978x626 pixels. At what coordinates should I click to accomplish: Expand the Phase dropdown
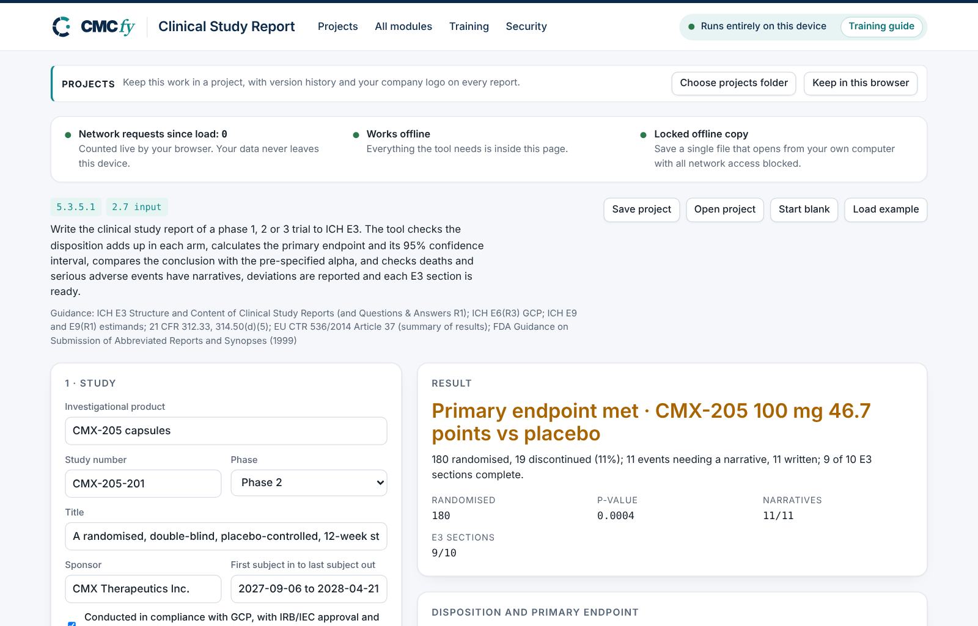[x=309, y=482]
